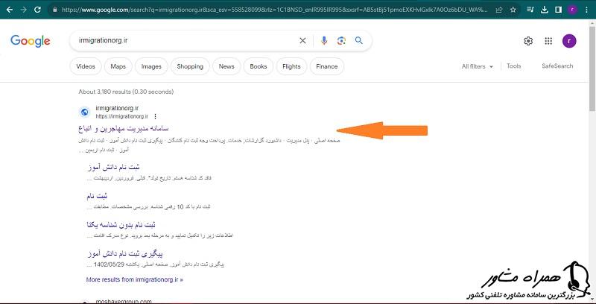Switch to the Books filter
596x304 pixels.
(x=259, y=66)
